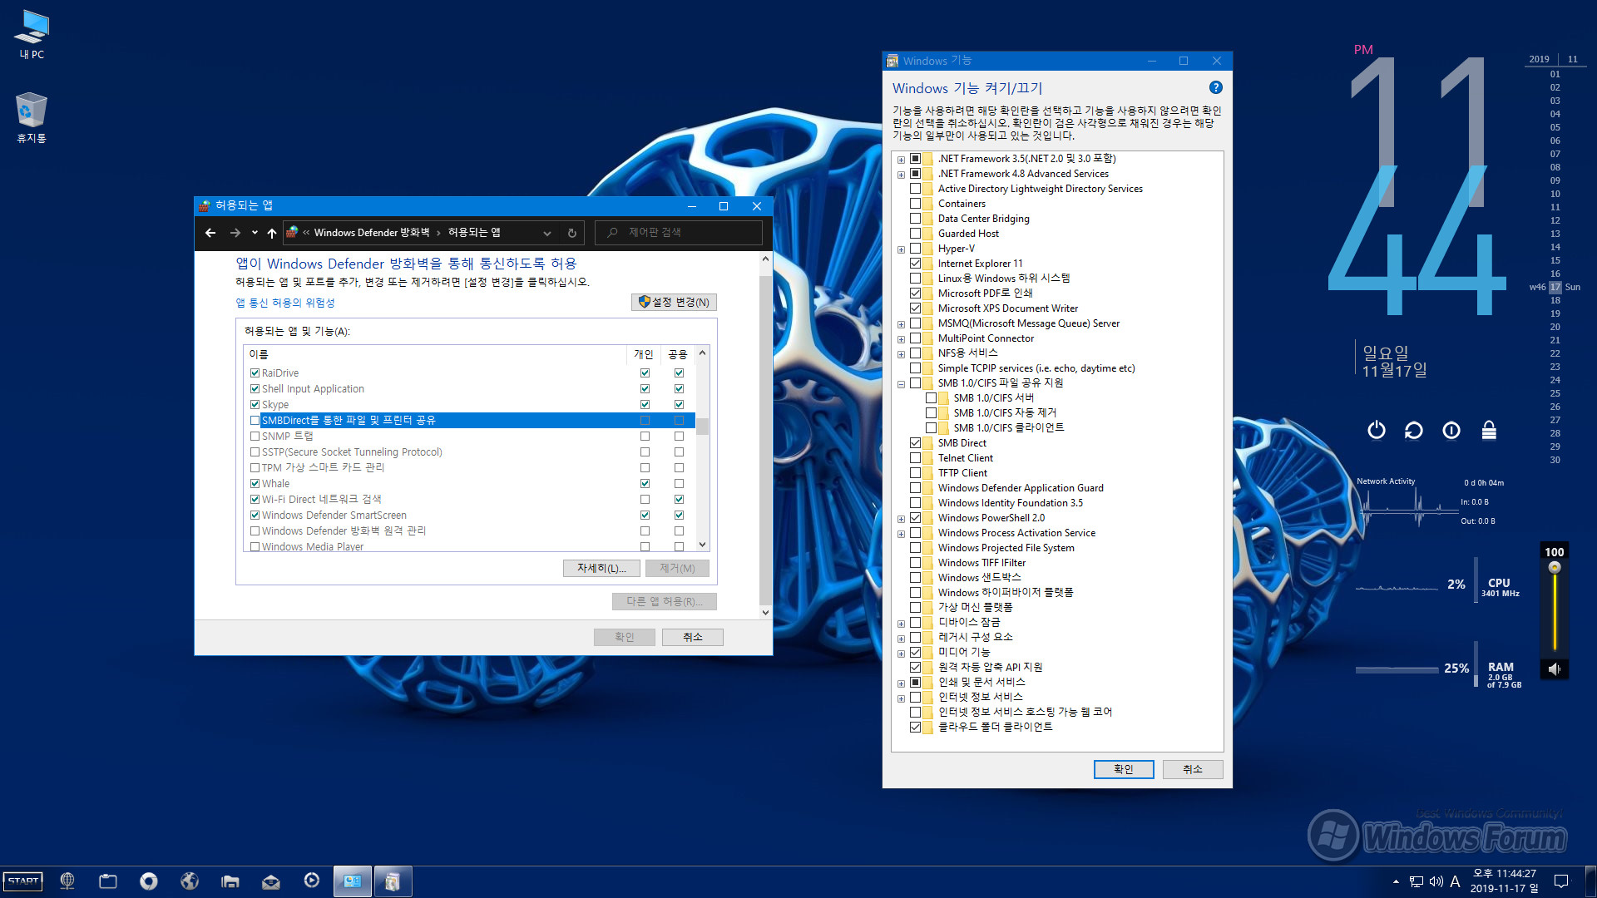Switch to the Windows Features taskbar window
Viewport: 1597px width, 898px height.
pos(393,881)
